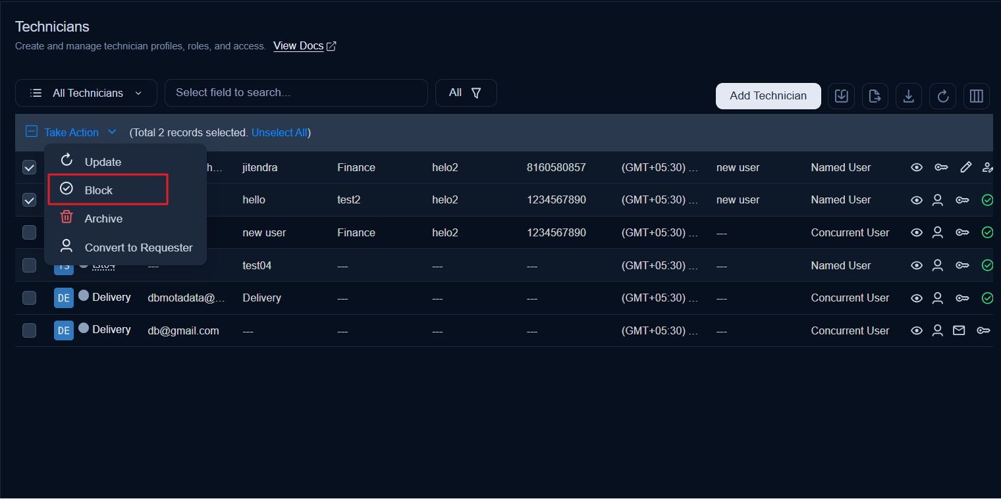Click the 8160580857 phone number cell

pyautogui.click(x=556, y=168)
